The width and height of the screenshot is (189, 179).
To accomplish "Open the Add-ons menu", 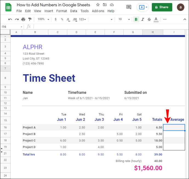I will pyautogui.click(x=98, y=11).
